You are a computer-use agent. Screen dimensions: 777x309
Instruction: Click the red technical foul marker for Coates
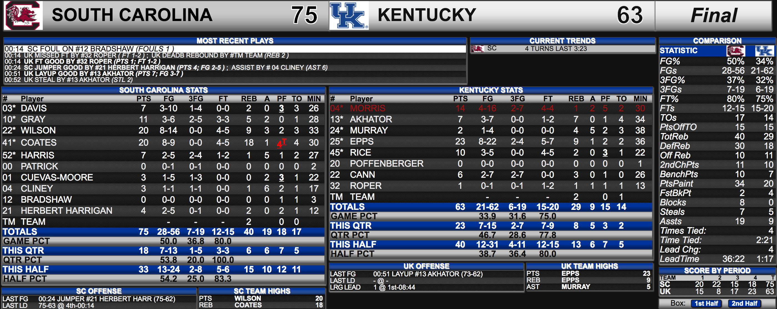tap(282, 143)
